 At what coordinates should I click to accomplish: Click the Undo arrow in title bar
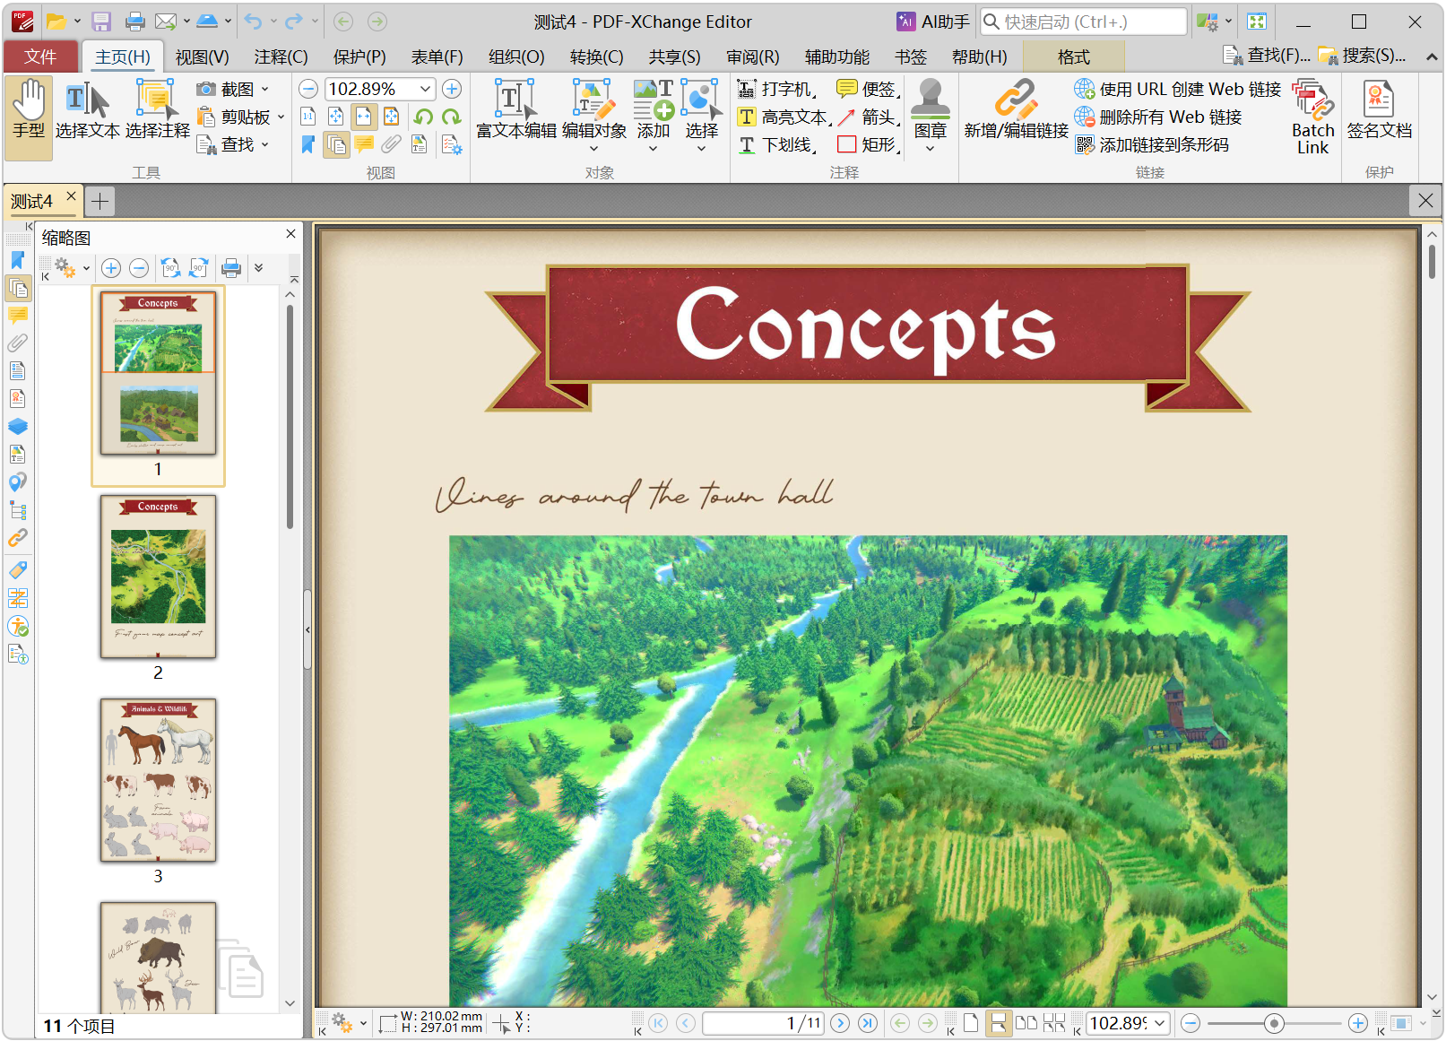pyautogui.click(x=254, y=22)
